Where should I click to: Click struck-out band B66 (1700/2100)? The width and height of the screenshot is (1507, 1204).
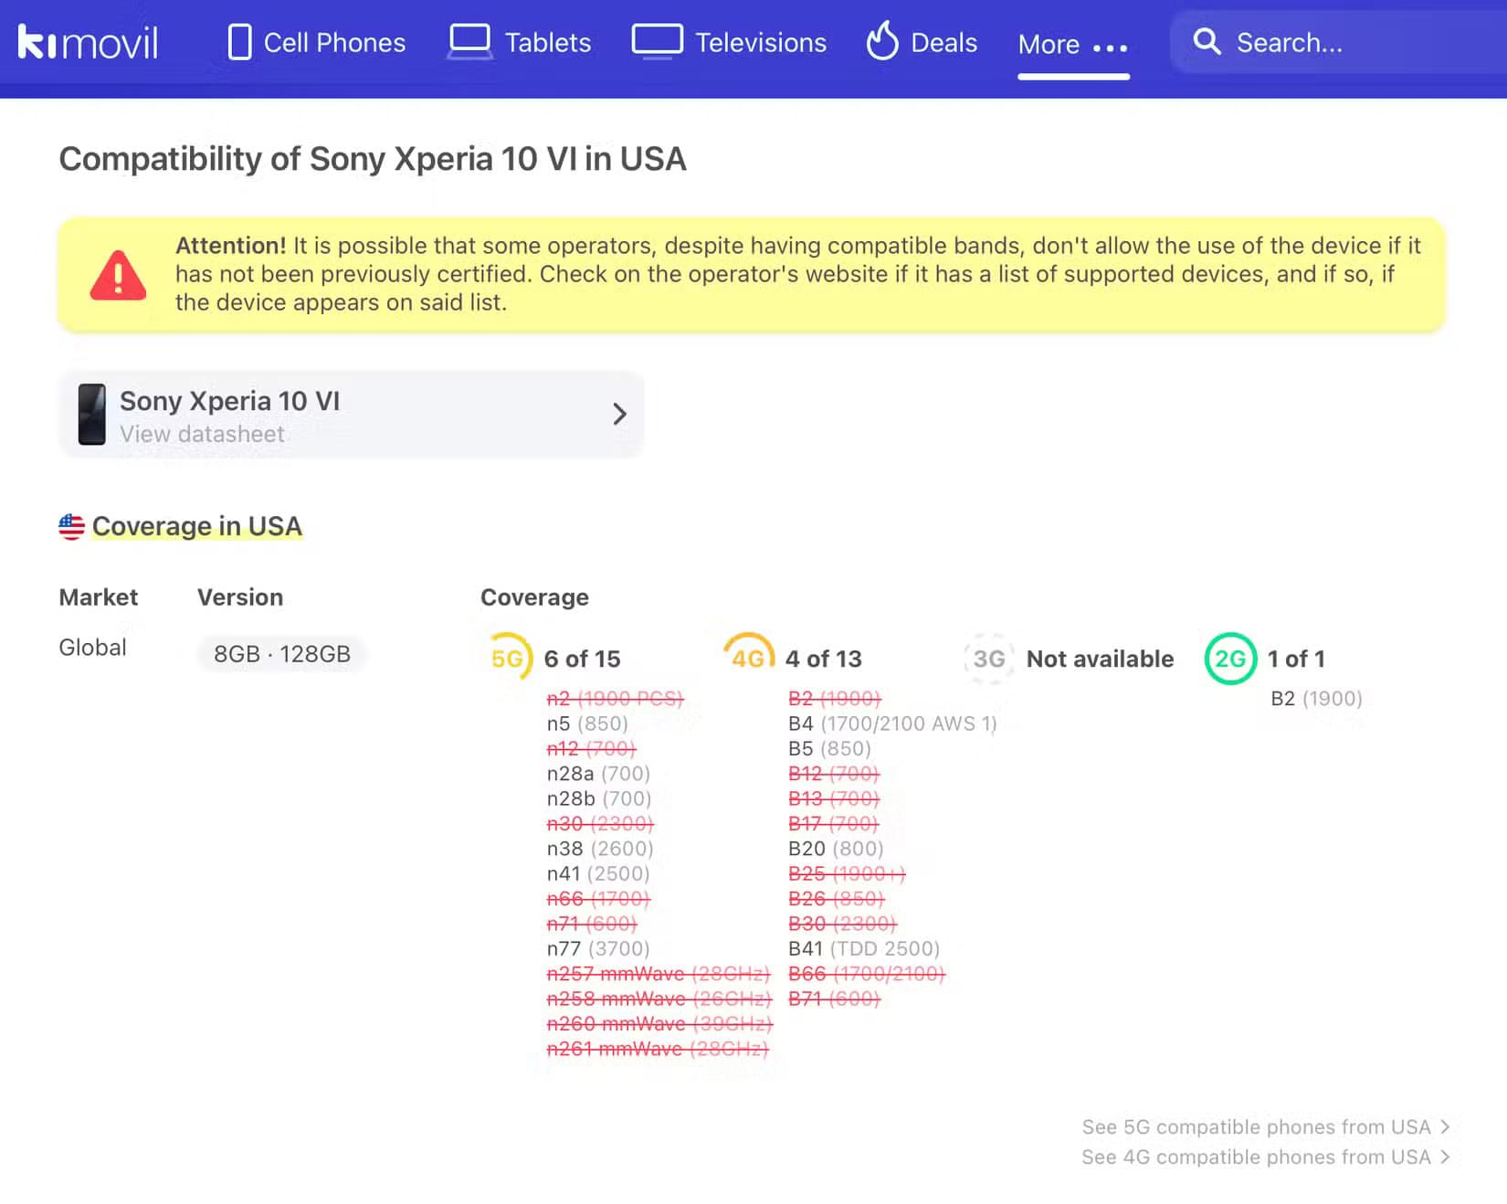click(x=866, y=974)
